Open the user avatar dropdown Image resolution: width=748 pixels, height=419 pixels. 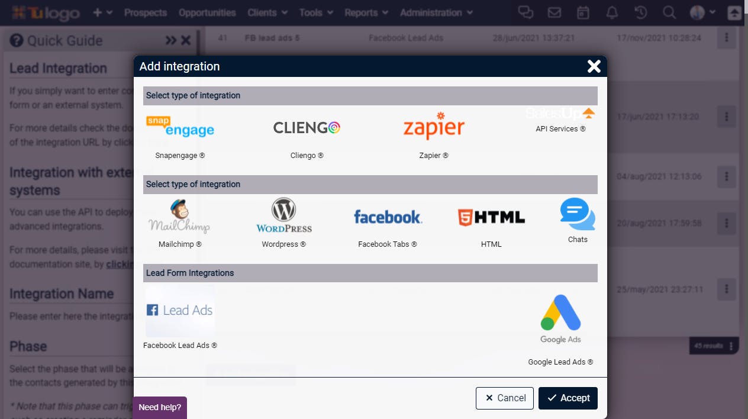tap(702, 12)
